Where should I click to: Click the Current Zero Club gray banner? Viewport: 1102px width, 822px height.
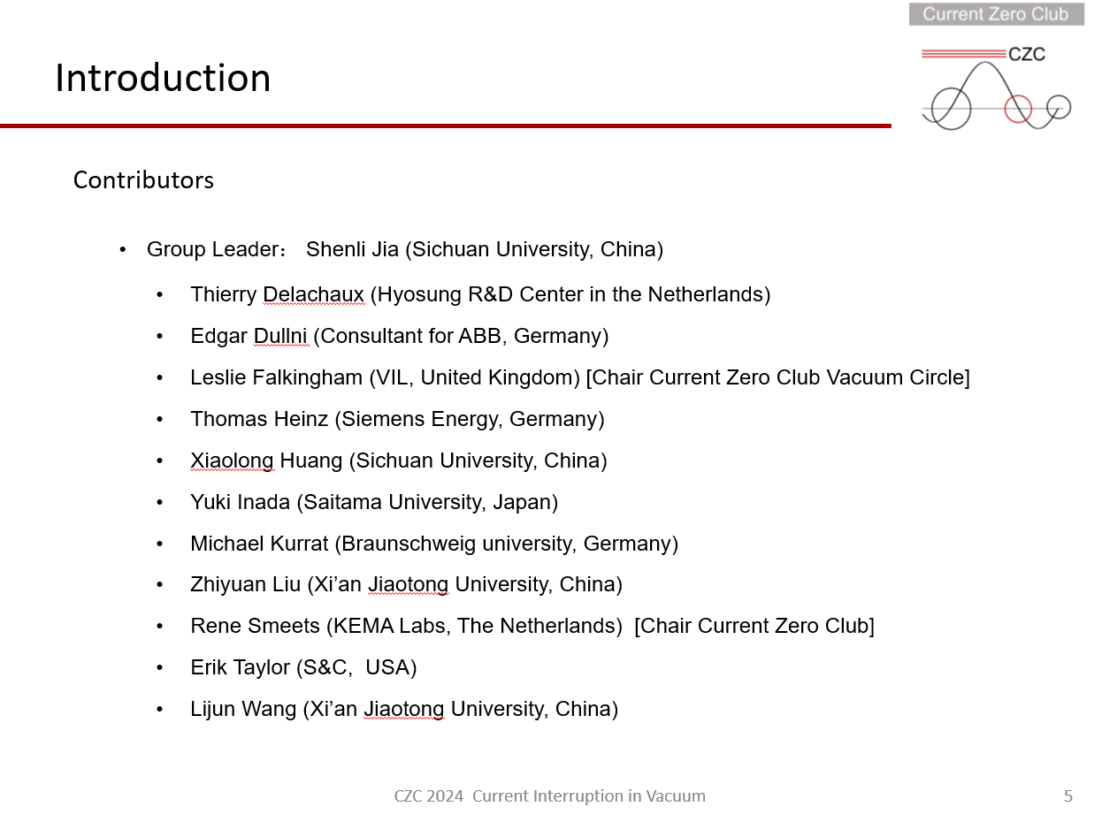pyautogui.click(x=996, y=14)
